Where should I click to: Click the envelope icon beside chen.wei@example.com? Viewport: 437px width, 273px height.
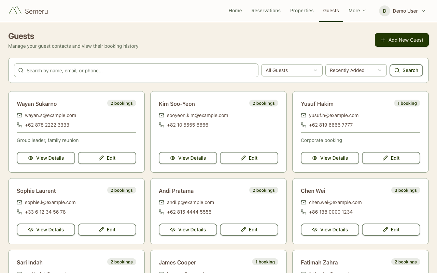(304, 202)
